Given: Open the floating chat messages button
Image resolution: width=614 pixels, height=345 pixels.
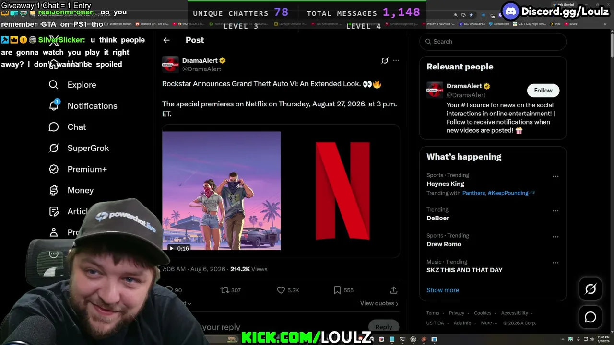Looking at the screenshot, I should click(590, 317).
